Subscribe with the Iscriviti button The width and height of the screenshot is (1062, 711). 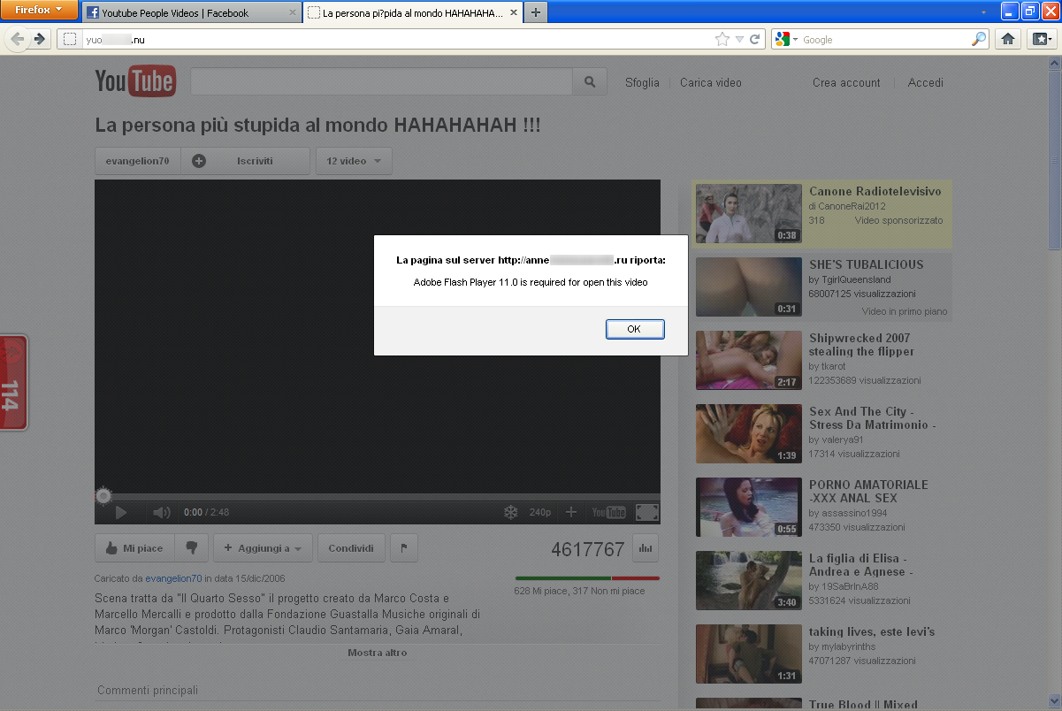tap(245, 161)
